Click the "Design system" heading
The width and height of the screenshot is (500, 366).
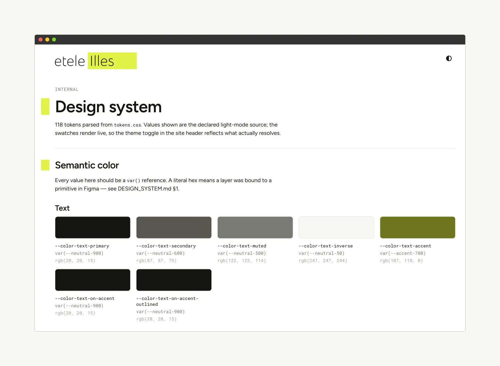click(x=108, y=107)
